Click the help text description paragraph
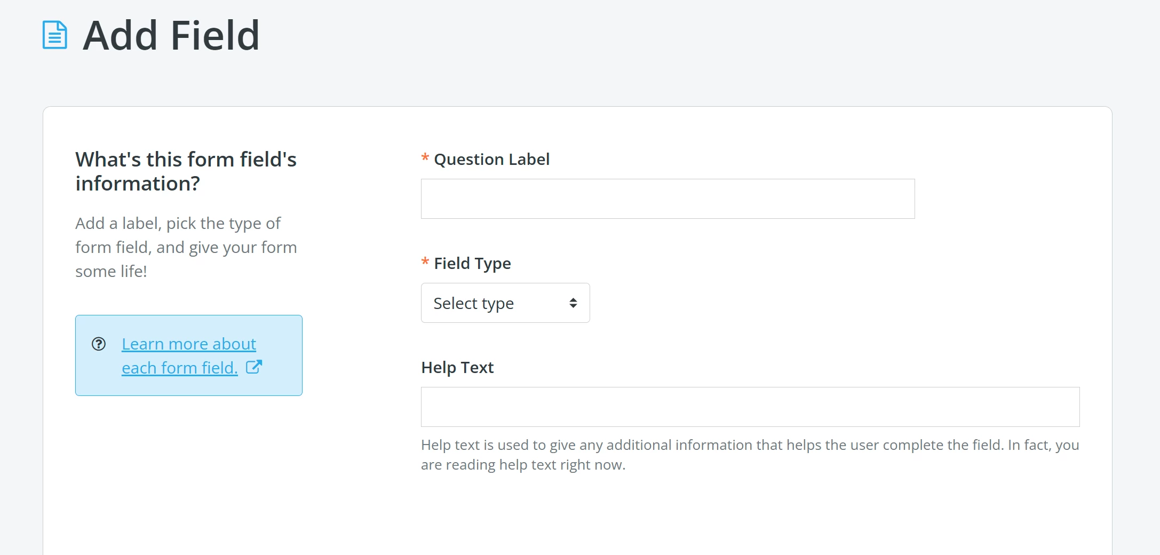Viewport: 1160px width, 555px height. pyautogui.click(x=747, y=454)
